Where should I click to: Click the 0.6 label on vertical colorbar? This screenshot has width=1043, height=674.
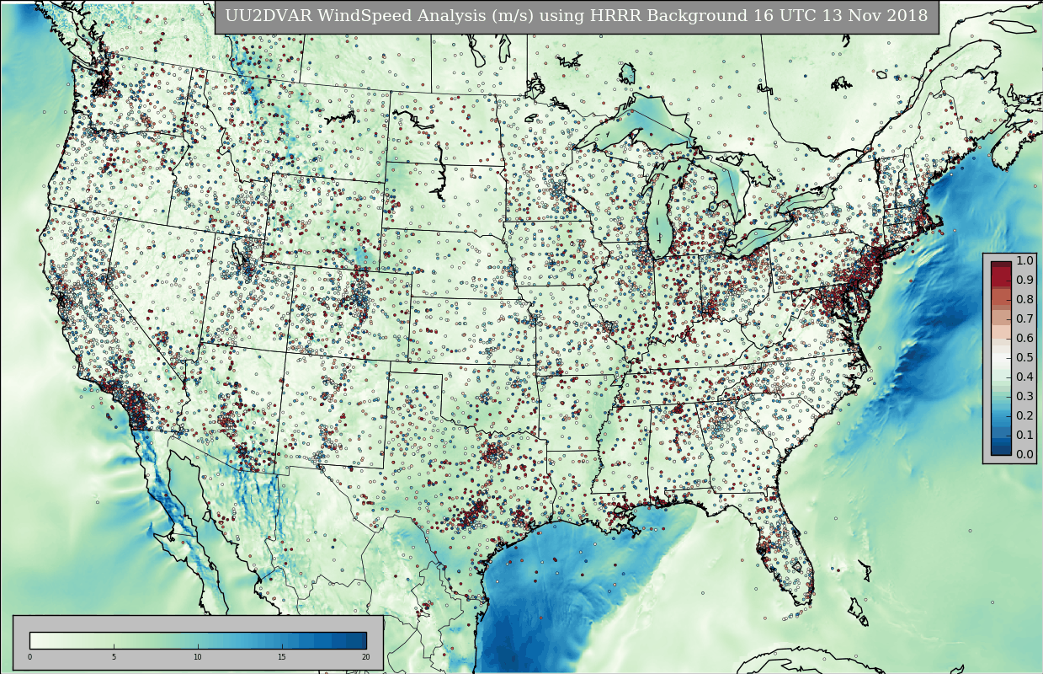click(1024, 338)
